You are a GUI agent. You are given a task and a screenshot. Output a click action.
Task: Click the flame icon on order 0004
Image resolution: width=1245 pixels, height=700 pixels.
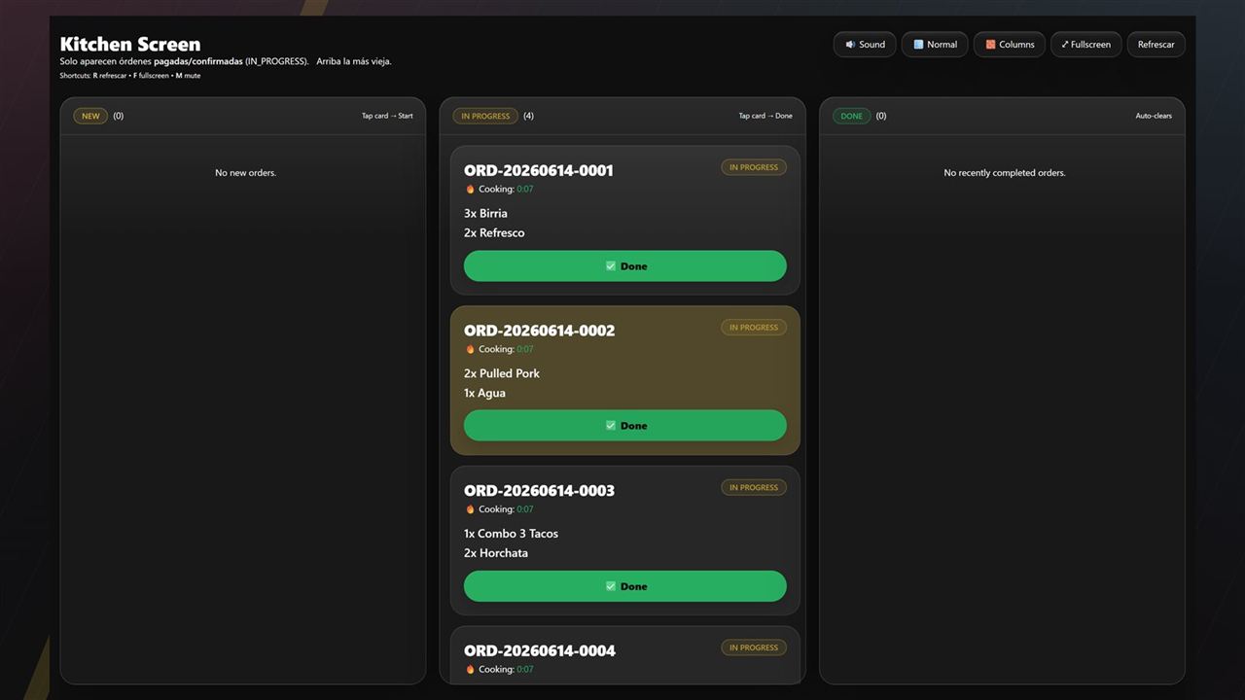tap(470, 670)
